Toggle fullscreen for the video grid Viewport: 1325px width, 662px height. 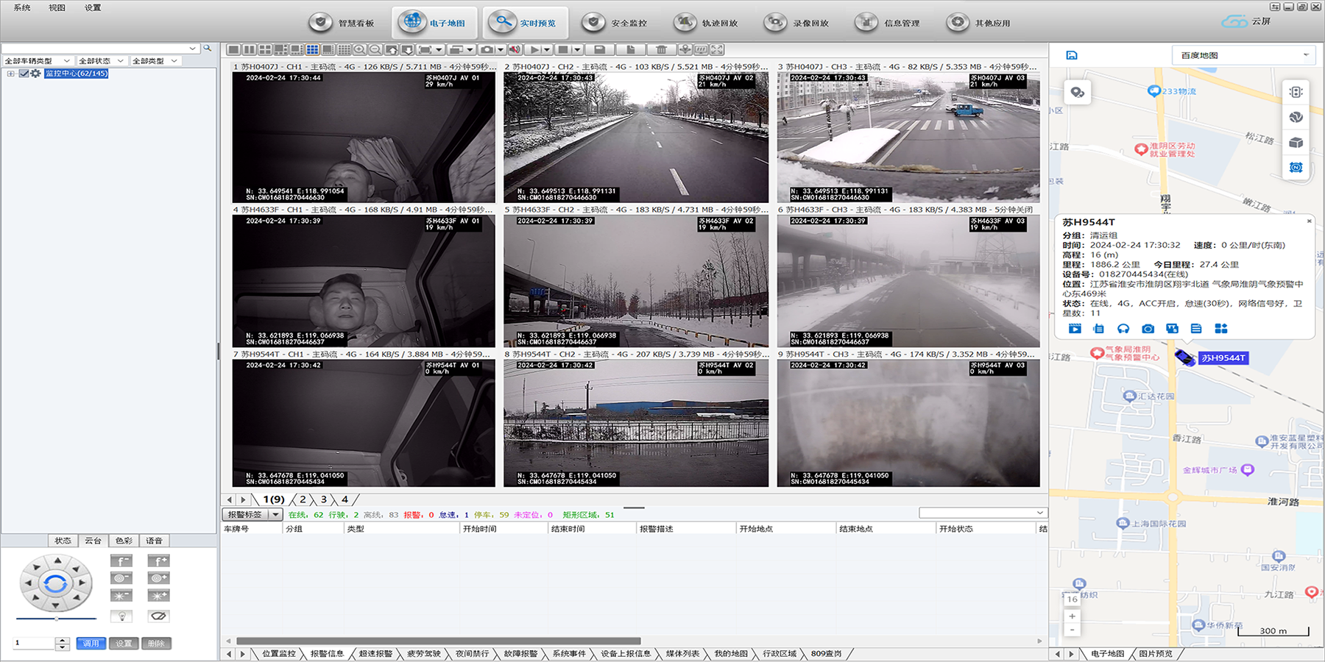point(717,49)
